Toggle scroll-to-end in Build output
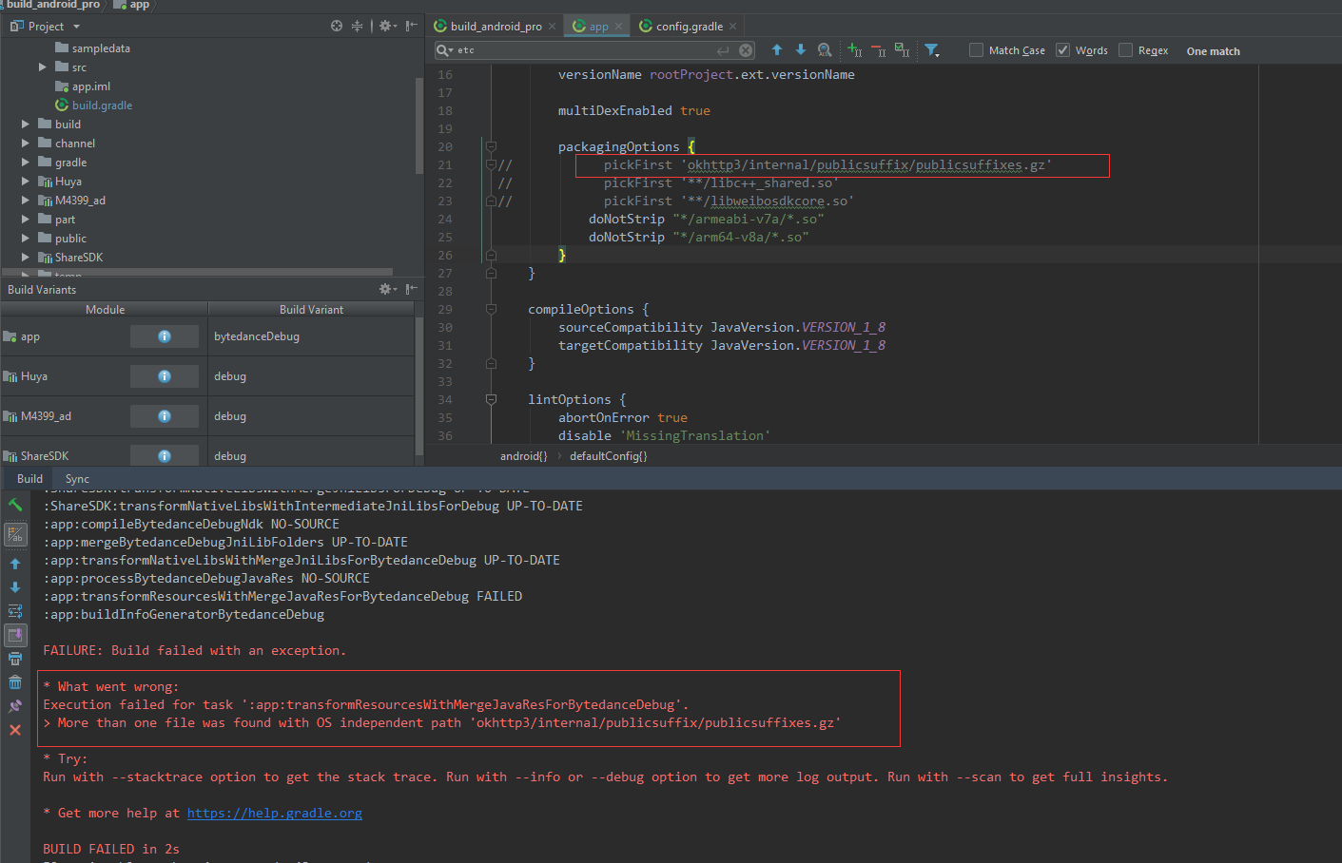1342x863 pixels. coord(15,635)
